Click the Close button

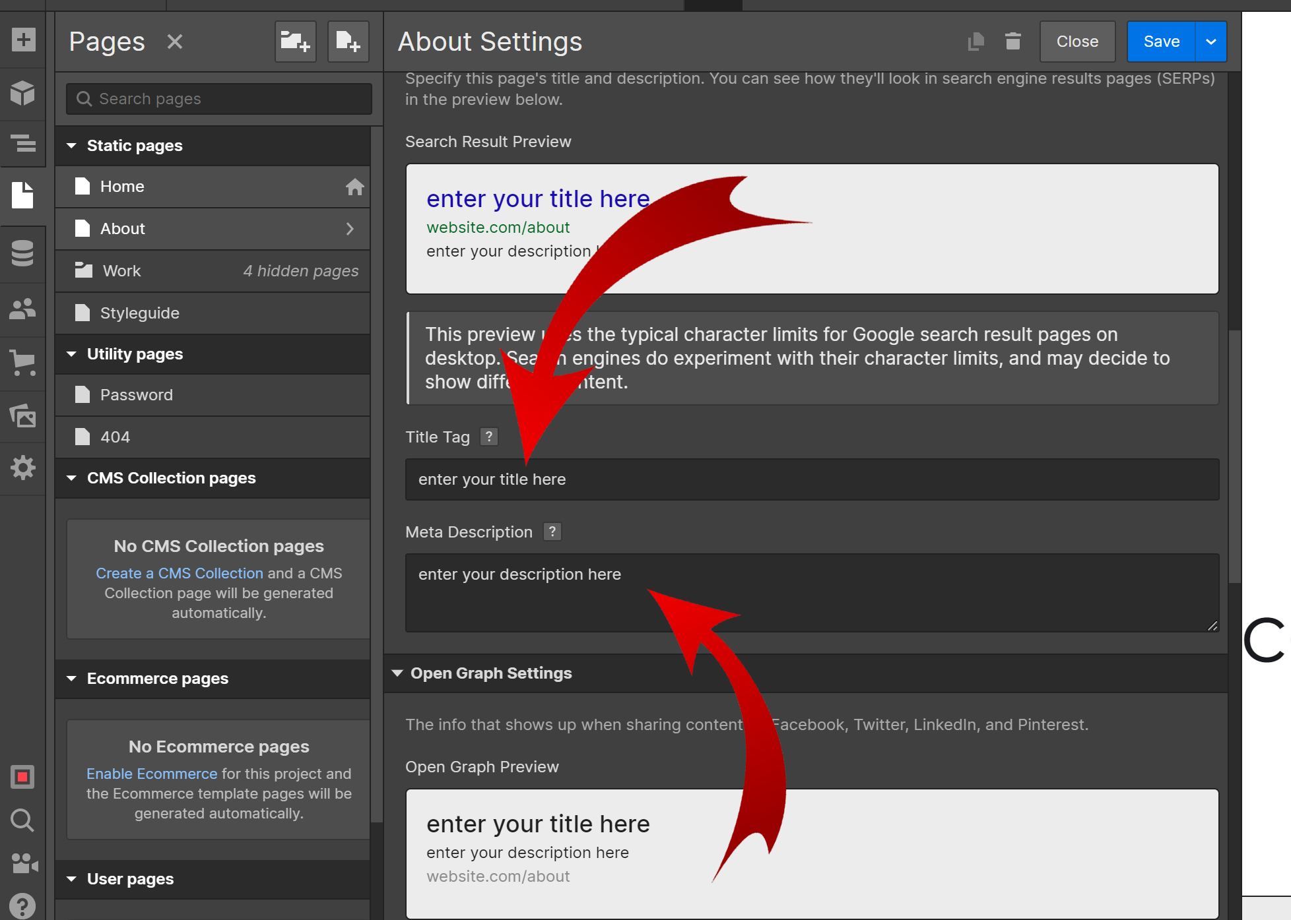tap(1078, 42)
